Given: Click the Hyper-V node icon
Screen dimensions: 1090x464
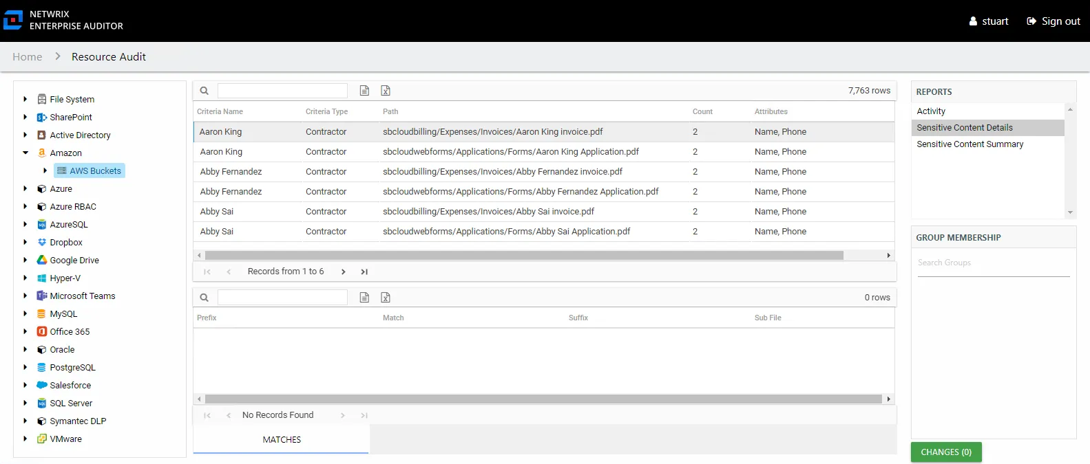Looking at the screenshot, I should point(42,278).
